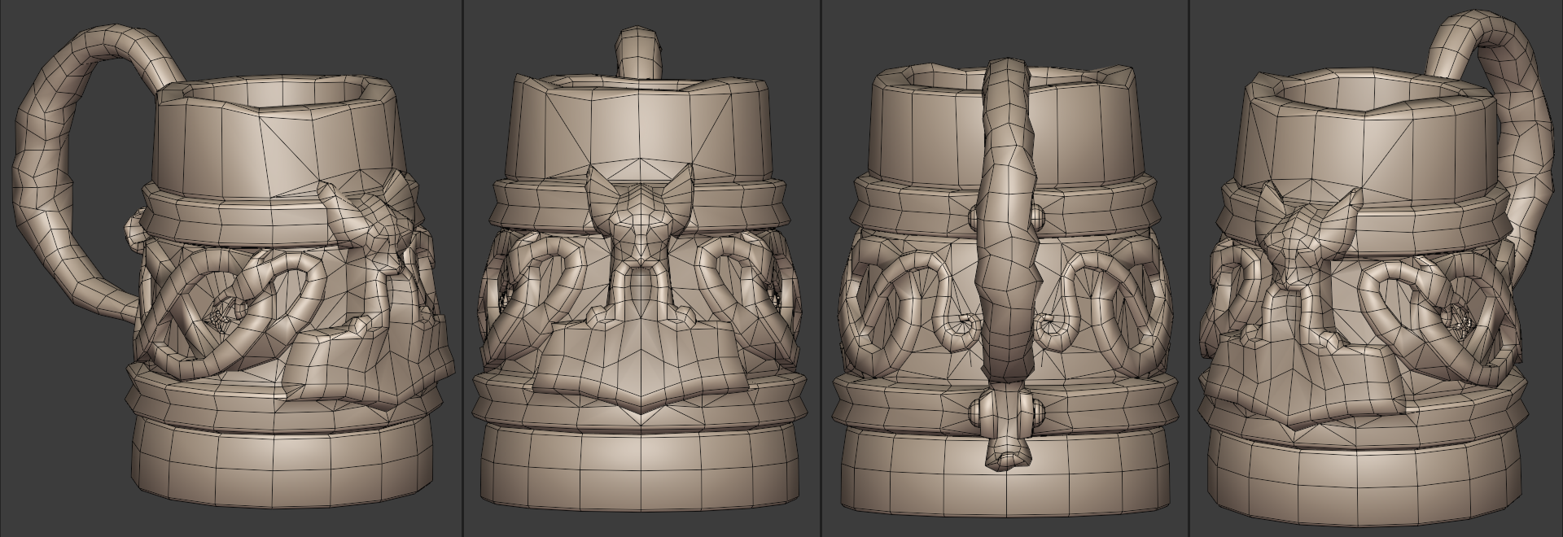
Task: Select the side view with handle on left
Action: coord(231,268)
